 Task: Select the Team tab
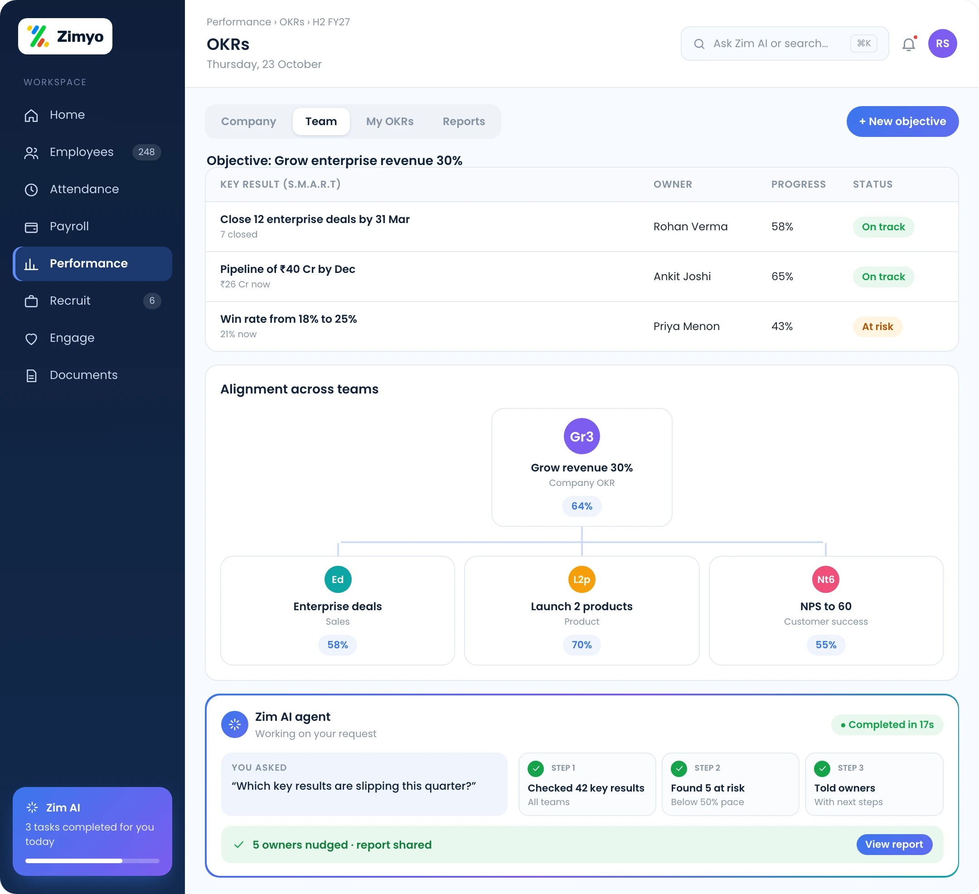(321, 121)
